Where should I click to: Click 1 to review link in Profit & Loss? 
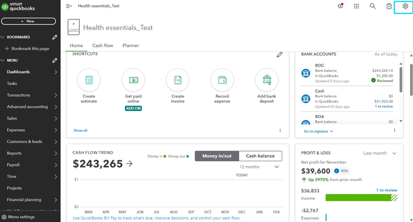tap(387, 190)
